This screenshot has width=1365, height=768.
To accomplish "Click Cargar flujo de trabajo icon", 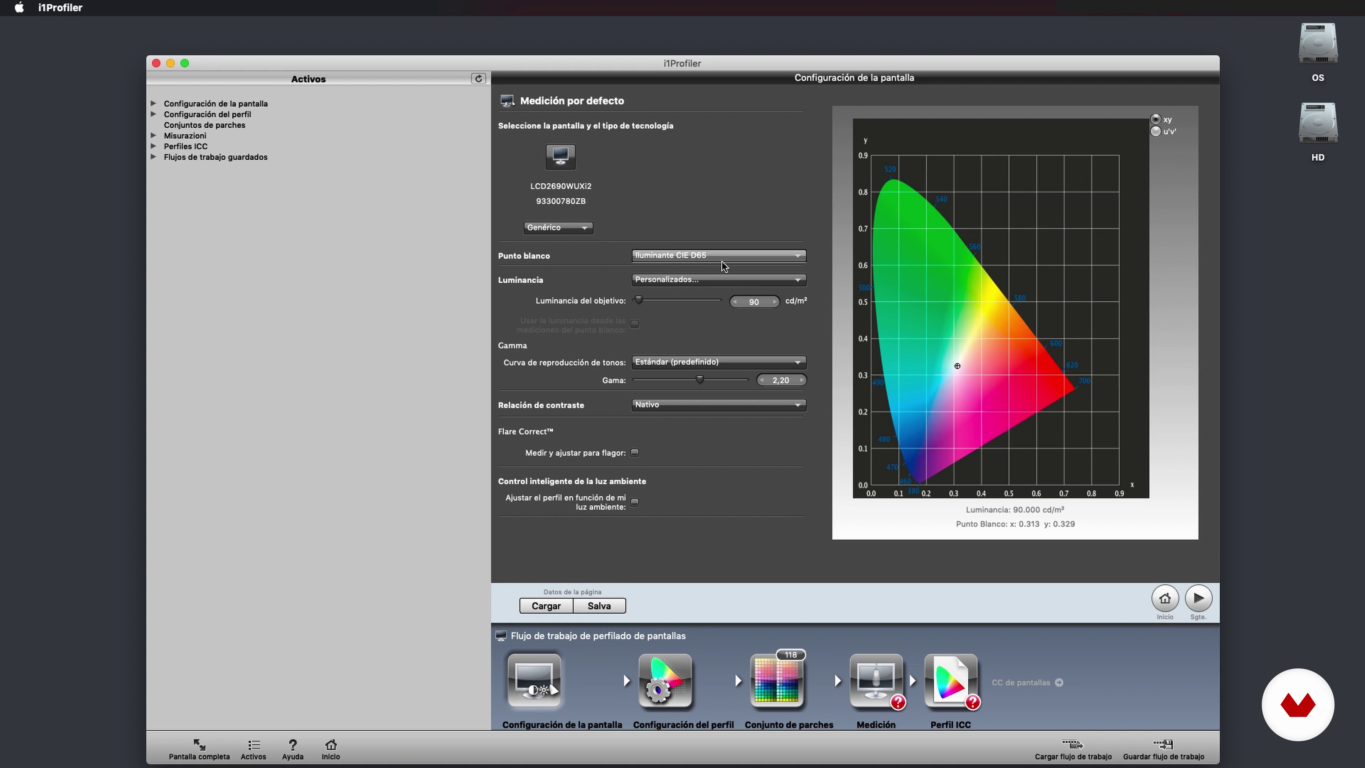I will click(x=1073, y=745).
